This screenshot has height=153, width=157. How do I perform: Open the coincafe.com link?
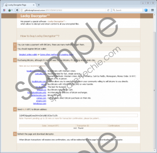coord(40,74)
